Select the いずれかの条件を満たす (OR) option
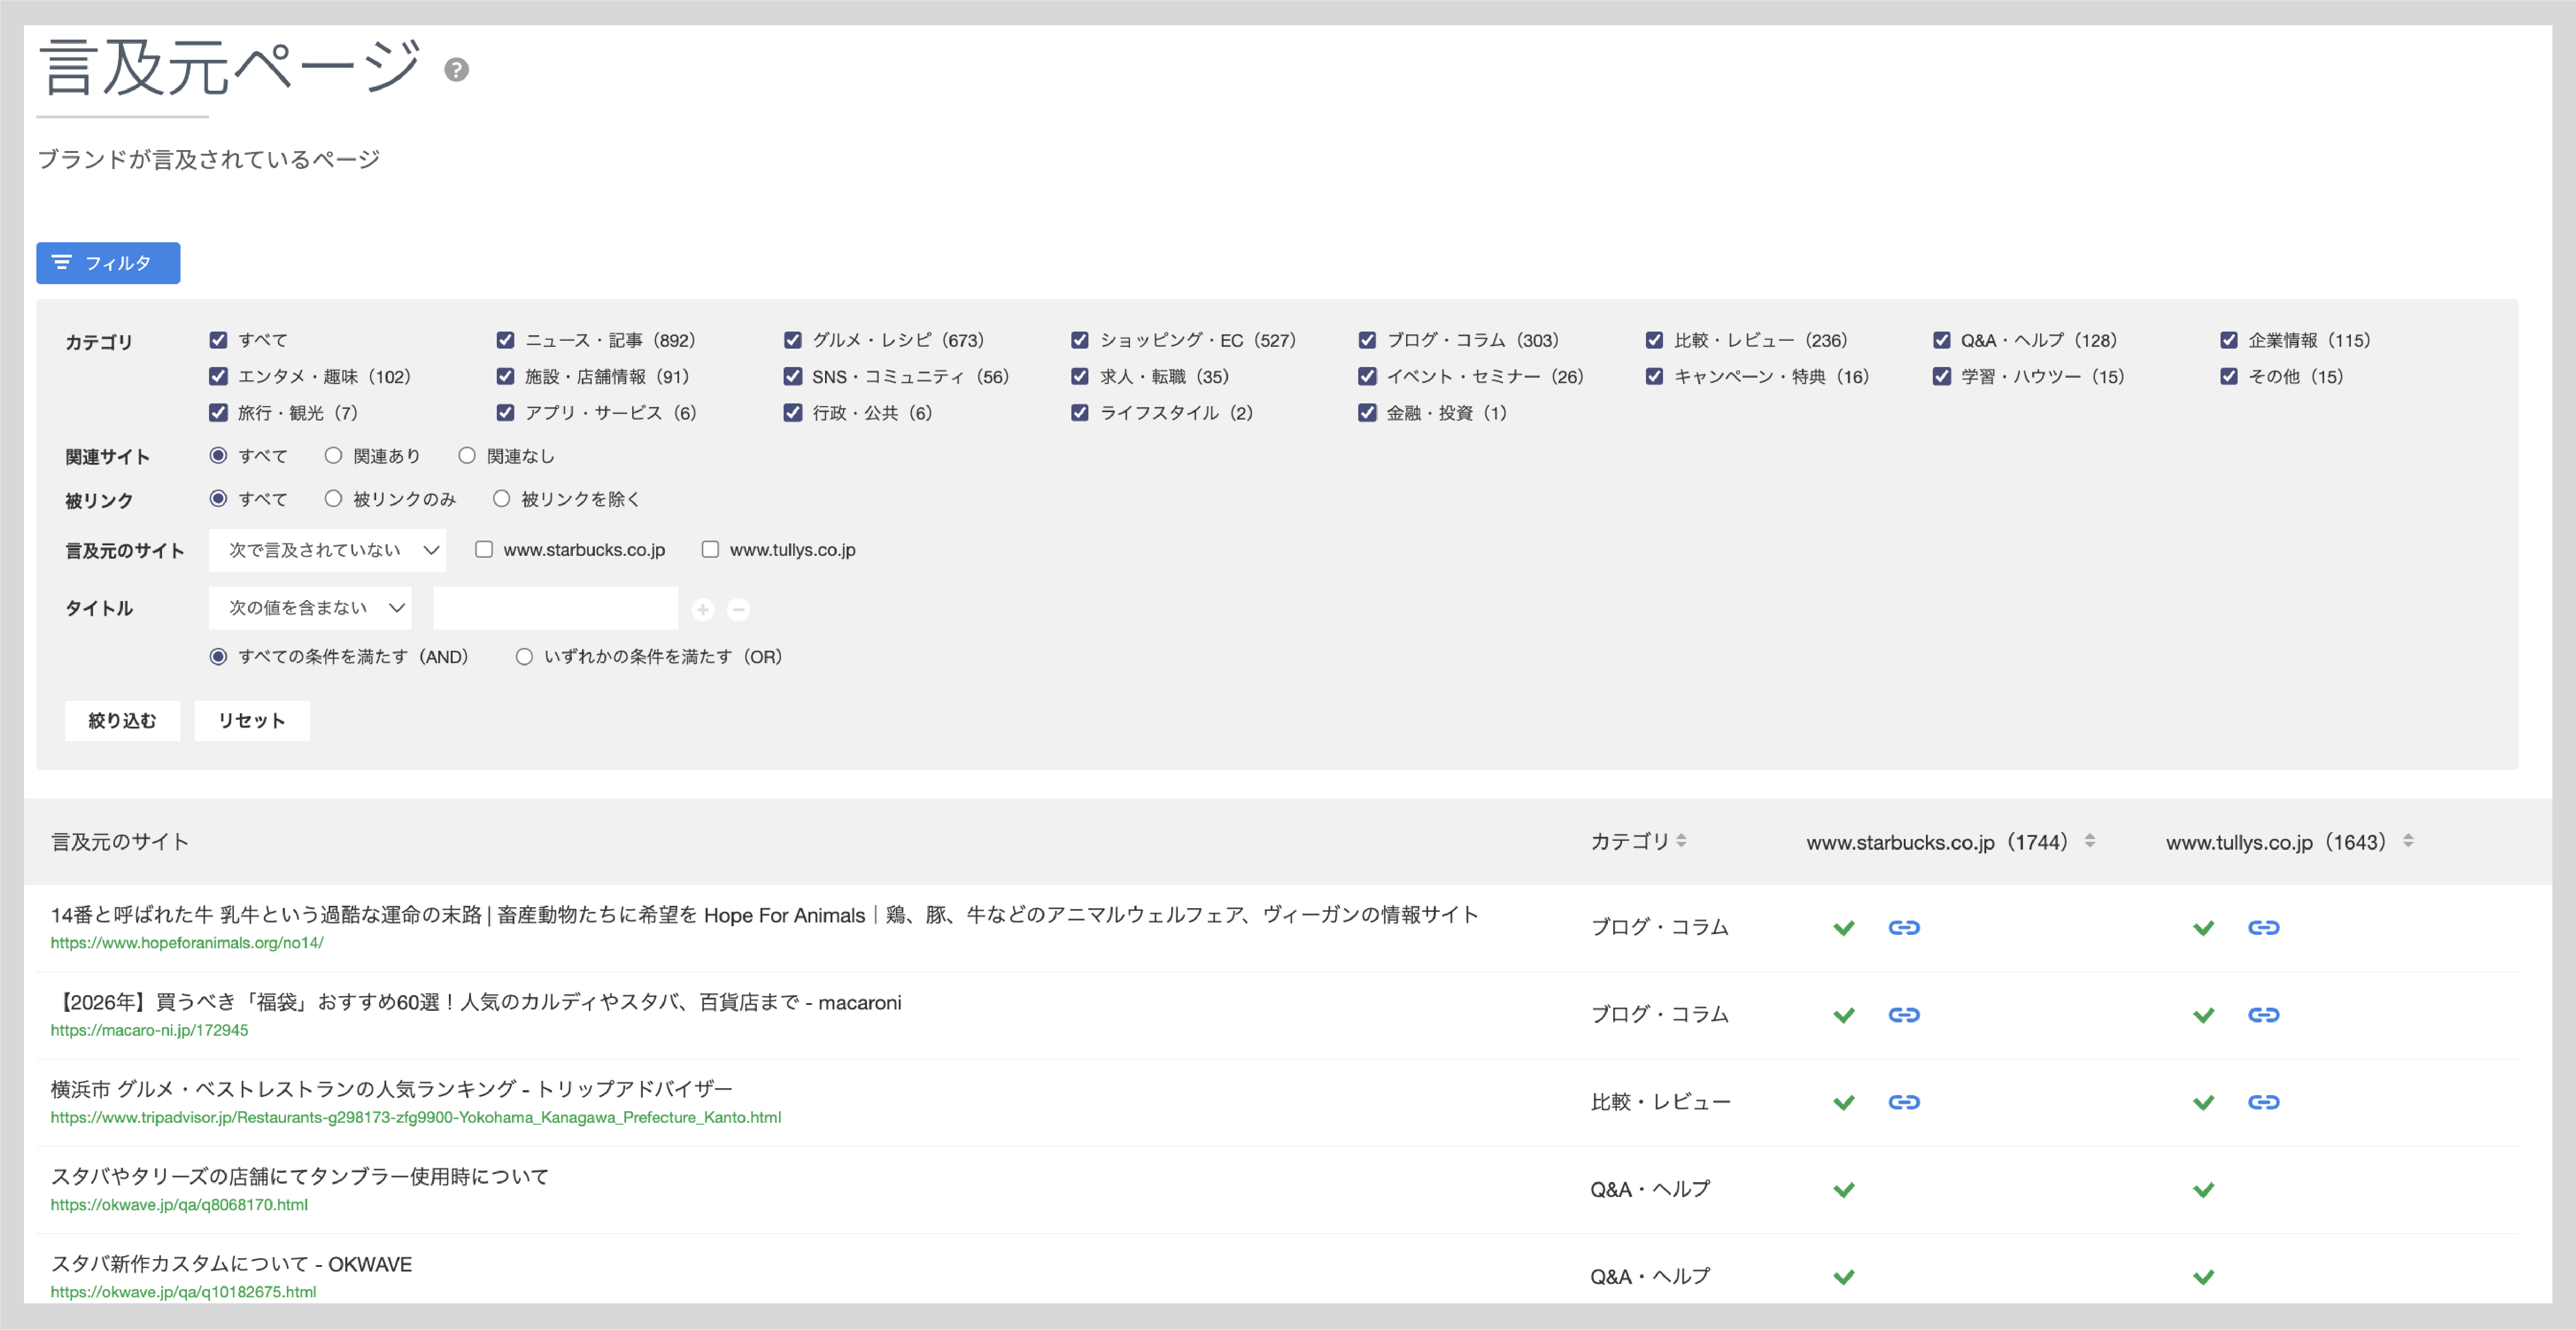Image resolution: width=2576 pixels, height=1330 pixels. tap(524, 657)
